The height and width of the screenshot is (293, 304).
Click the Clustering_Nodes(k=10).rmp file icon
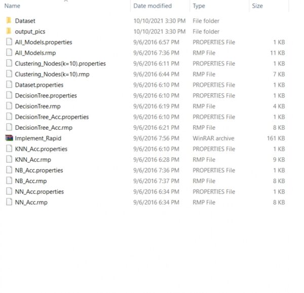click(9, 74)
